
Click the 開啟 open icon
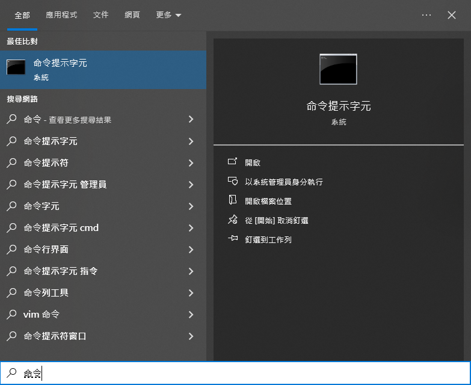[x=233, y=162]
